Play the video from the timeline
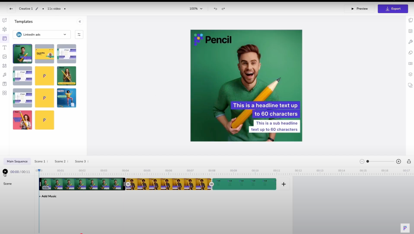 (x=5, y=172)
